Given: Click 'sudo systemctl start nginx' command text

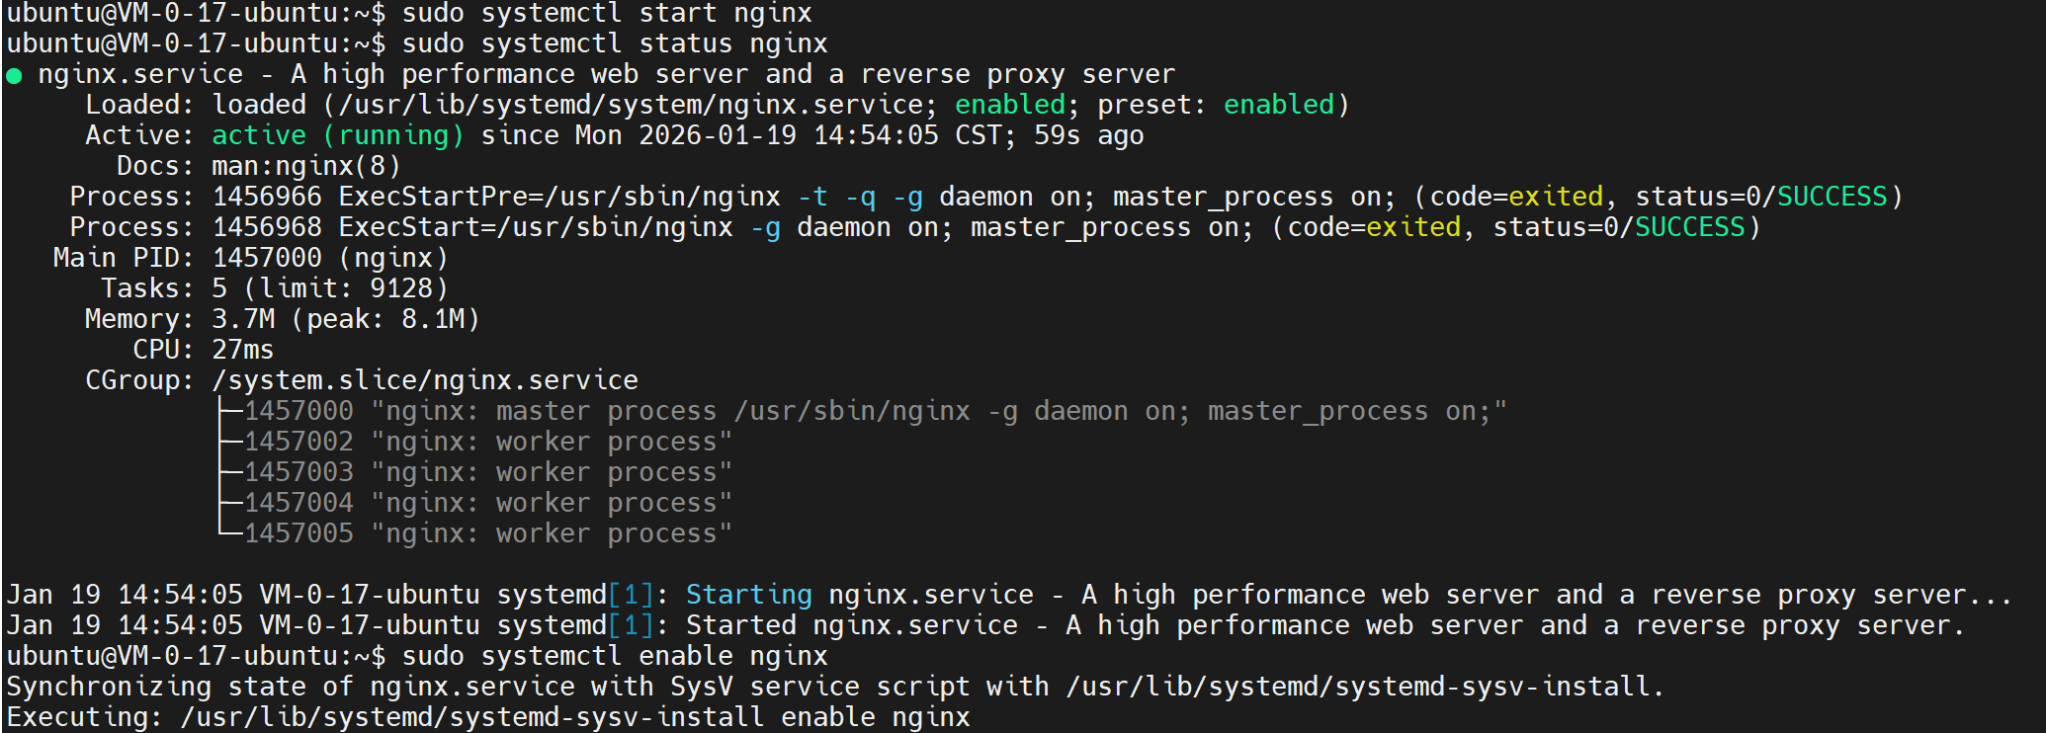Looking at the screenshot, I should tap(607, 14).
